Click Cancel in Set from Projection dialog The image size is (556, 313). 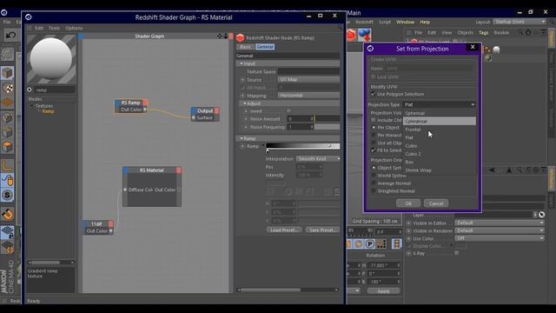tap(436, 203)
